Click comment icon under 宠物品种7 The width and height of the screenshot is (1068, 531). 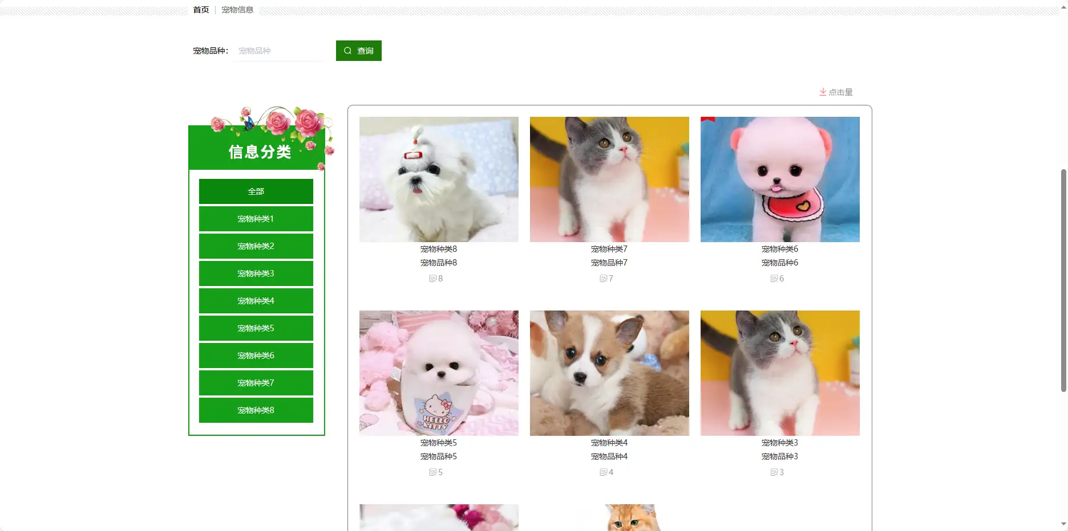603,279
